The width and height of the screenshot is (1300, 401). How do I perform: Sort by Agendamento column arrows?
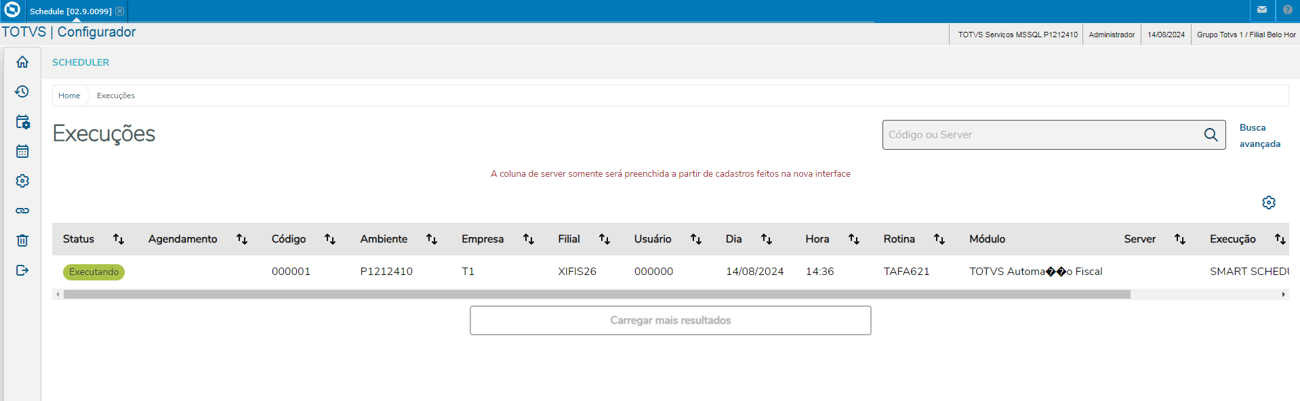click(242, 239)
